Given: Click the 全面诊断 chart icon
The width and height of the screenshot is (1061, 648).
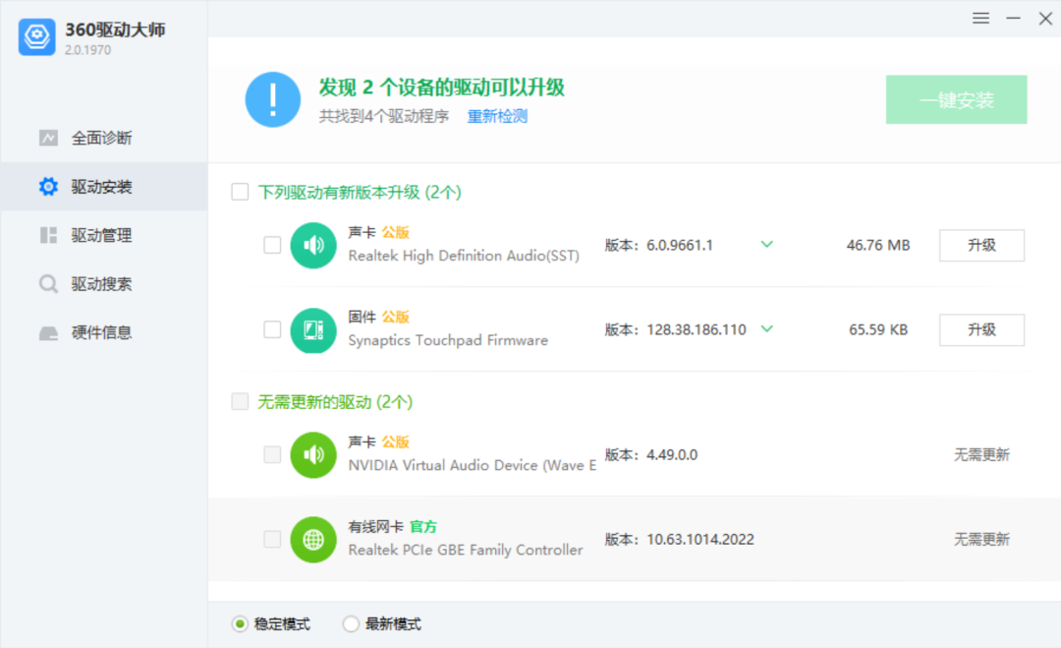Looking at the screenshot, I should point(48,138).
